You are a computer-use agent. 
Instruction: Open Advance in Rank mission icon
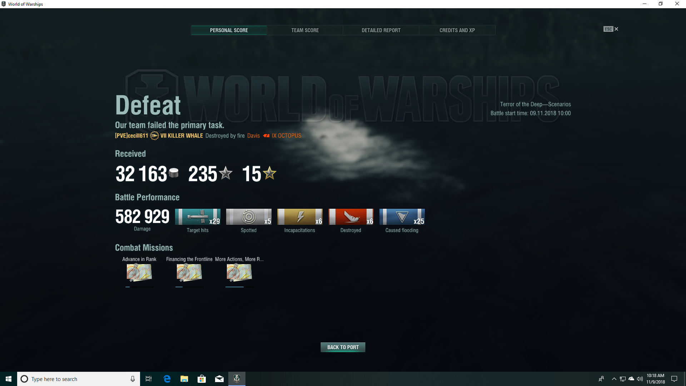(139, 273)
